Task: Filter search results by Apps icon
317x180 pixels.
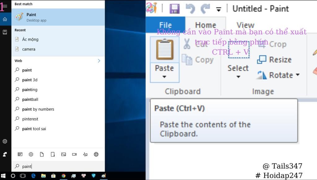Action: tap(20, 154)
